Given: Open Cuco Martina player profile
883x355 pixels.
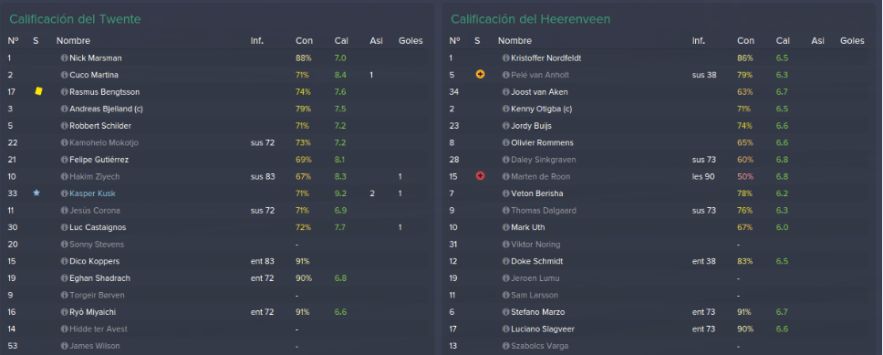Looking at the screenshot, I should (x=93, y=75).
